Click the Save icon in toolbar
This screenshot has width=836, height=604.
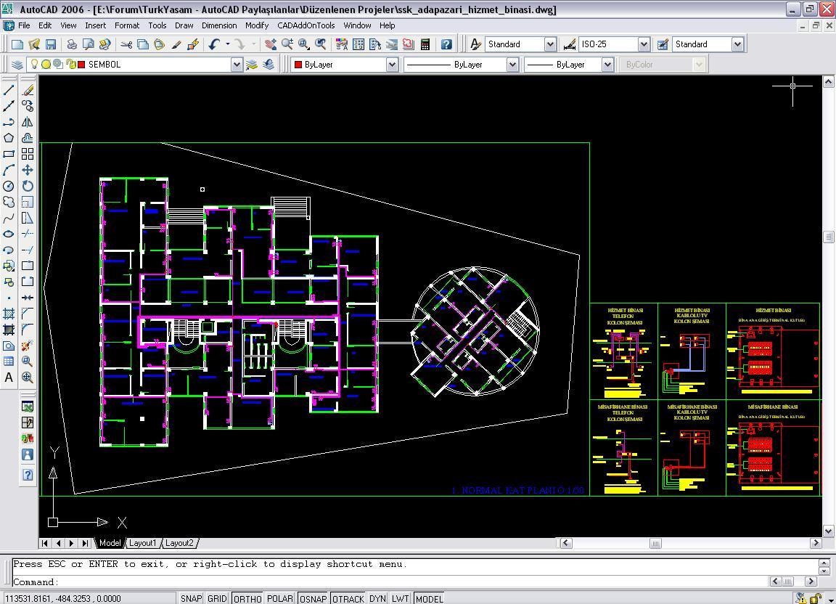[x=50, y=44]
